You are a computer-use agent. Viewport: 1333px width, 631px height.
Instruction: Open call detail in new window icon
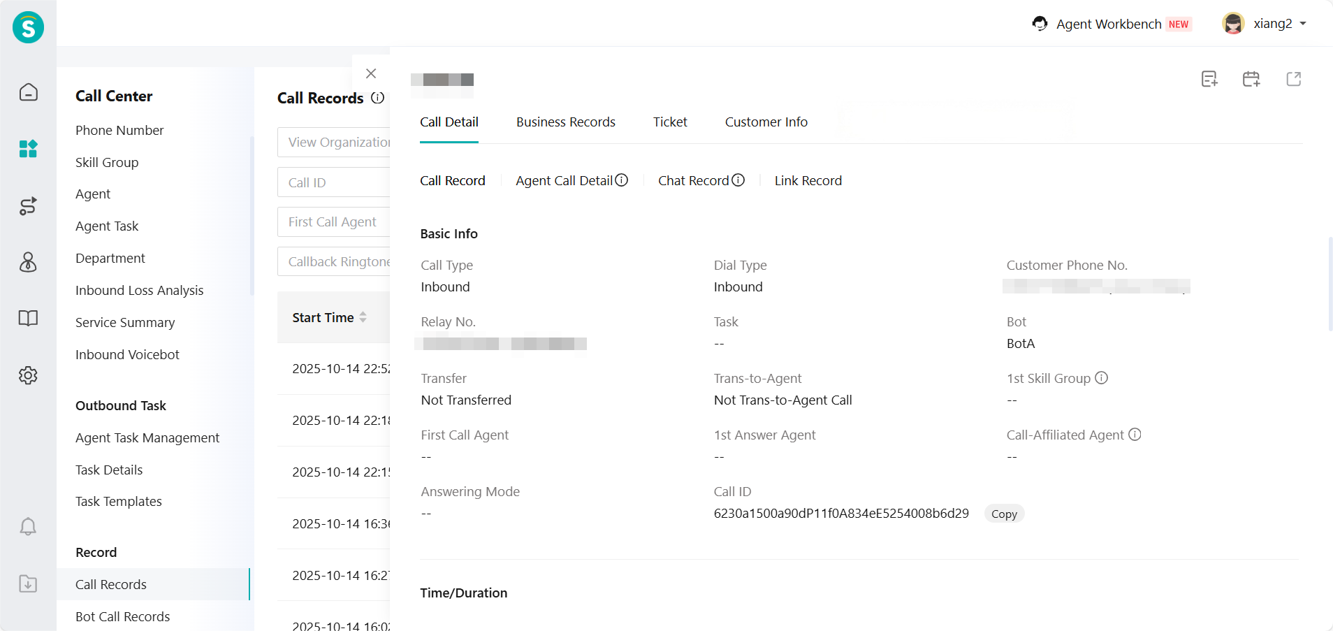coord(1293,79)
